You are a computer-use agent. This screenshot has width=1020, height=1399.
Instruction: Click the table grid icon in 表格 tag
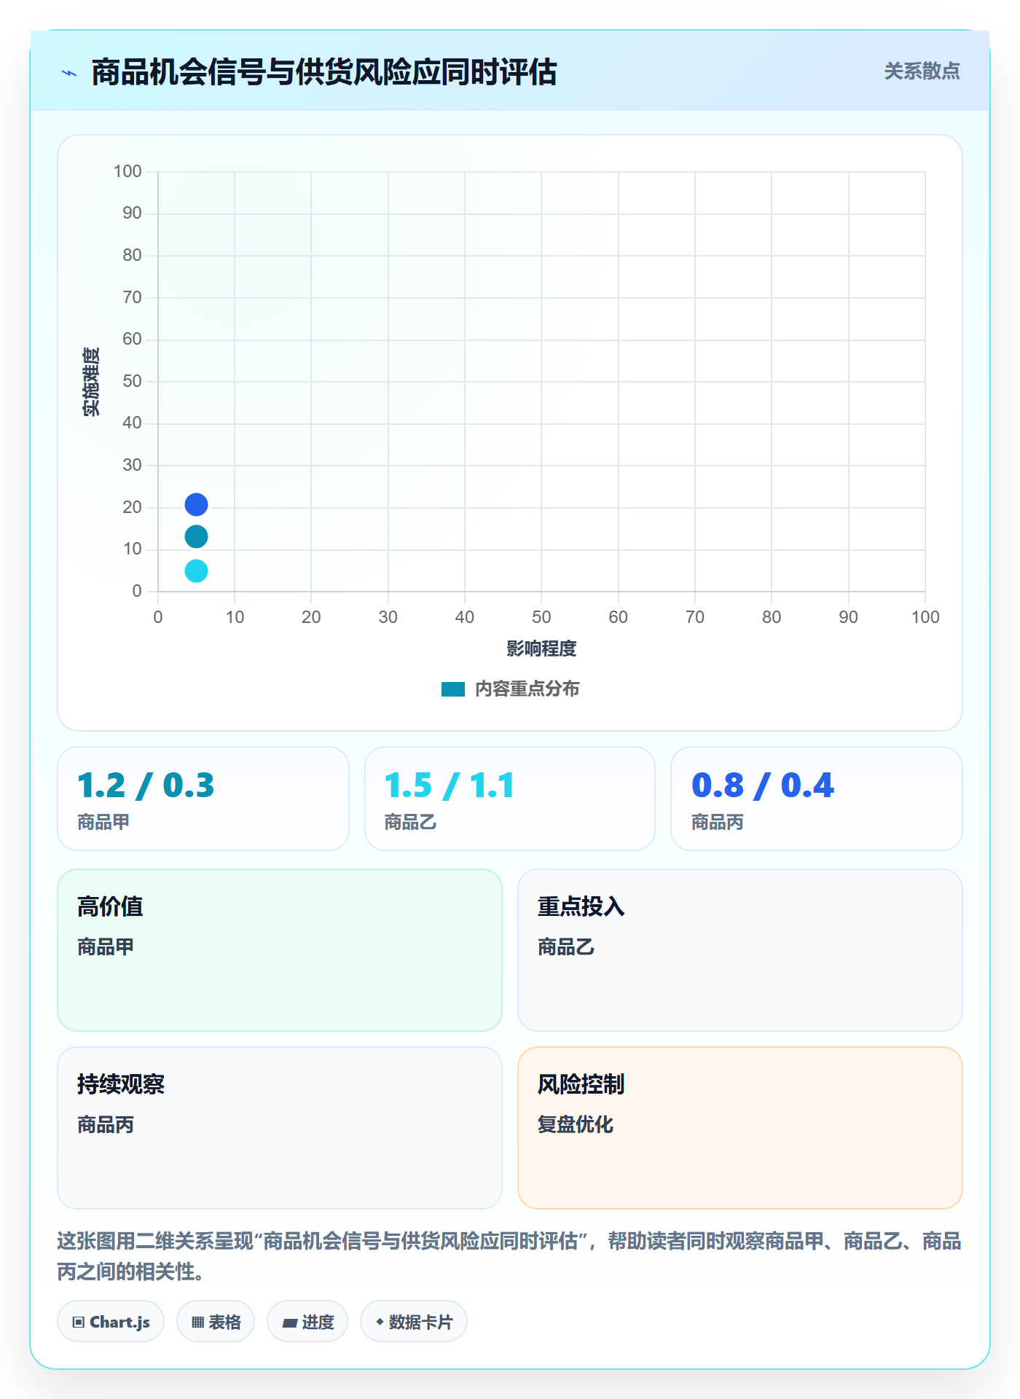(x=198, y=1322)
